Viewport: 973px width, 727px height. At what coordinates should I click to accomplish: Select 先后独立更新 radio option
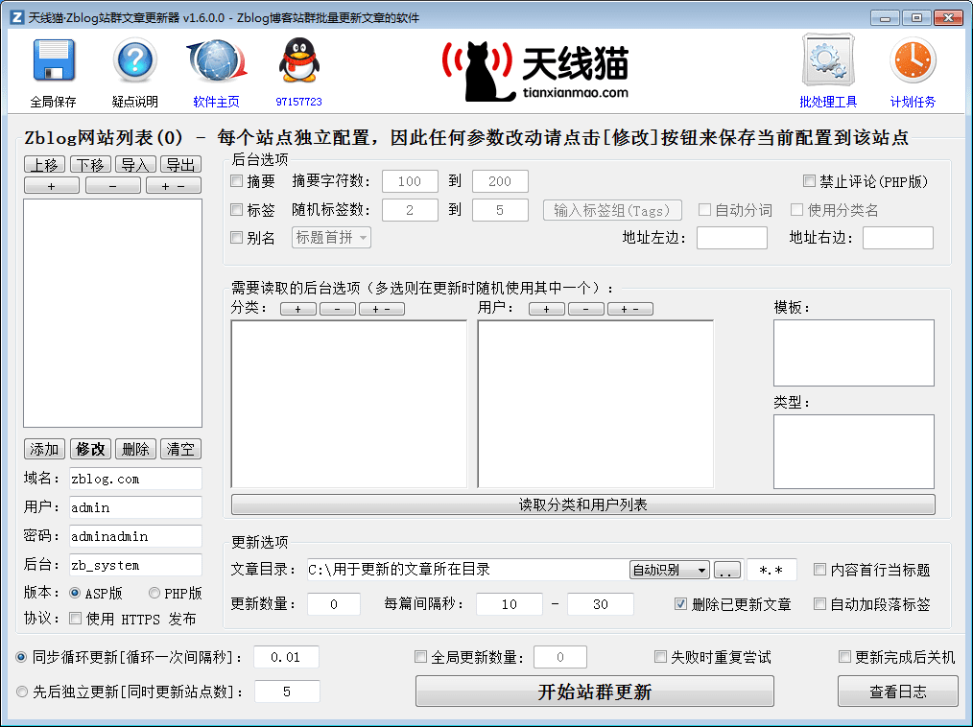click(22, 692)
